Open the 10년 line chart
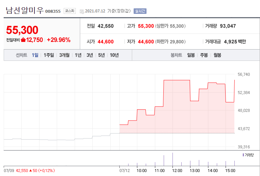The image size is (260, 176). tap(114, 55)
